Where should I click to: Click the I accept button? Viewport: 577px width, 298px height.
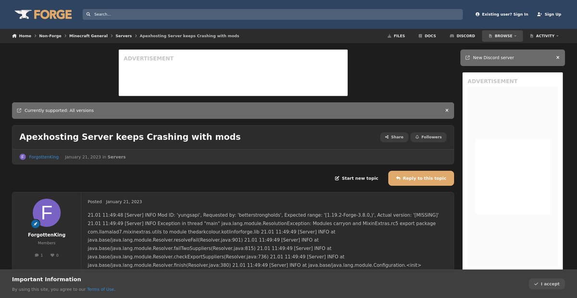click(547, 284)
